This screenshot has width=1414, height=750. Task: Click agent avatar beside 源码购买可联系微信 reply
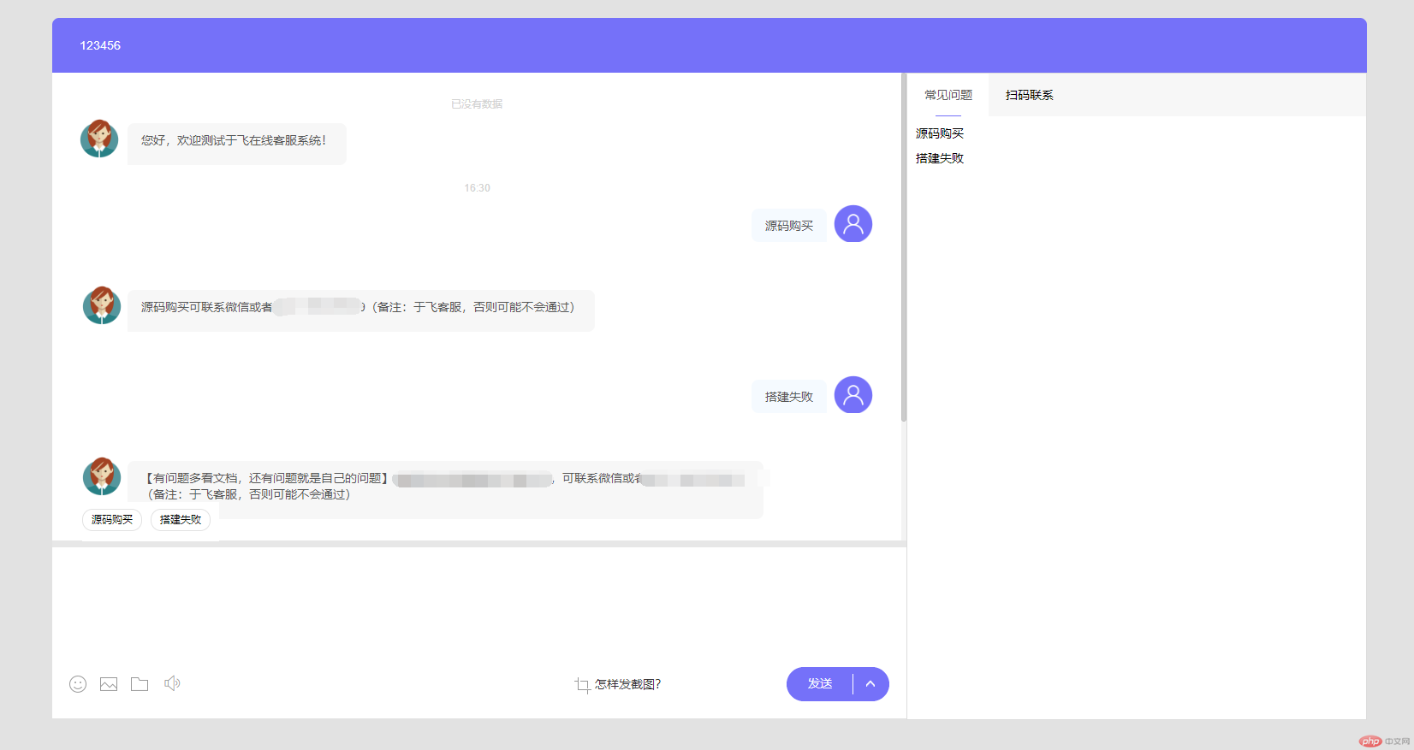pos(102,305)
